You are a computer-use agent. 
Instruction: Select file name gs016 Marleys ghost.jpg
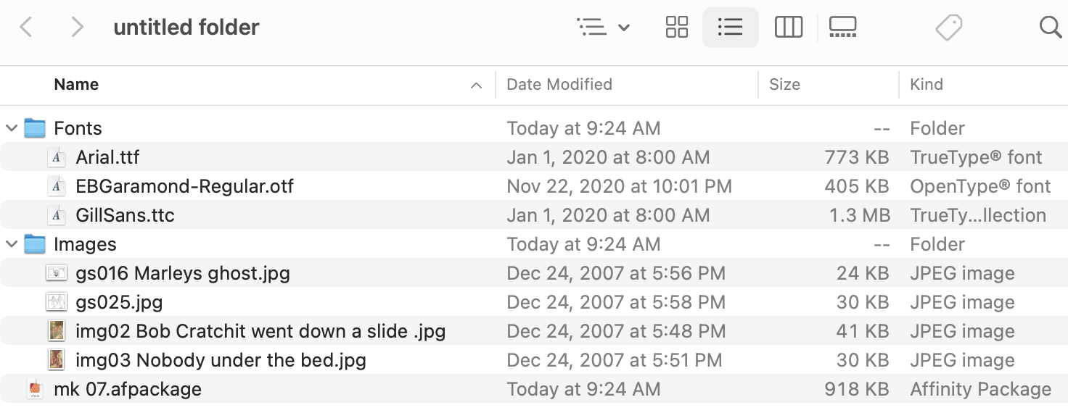coord(183,273)
